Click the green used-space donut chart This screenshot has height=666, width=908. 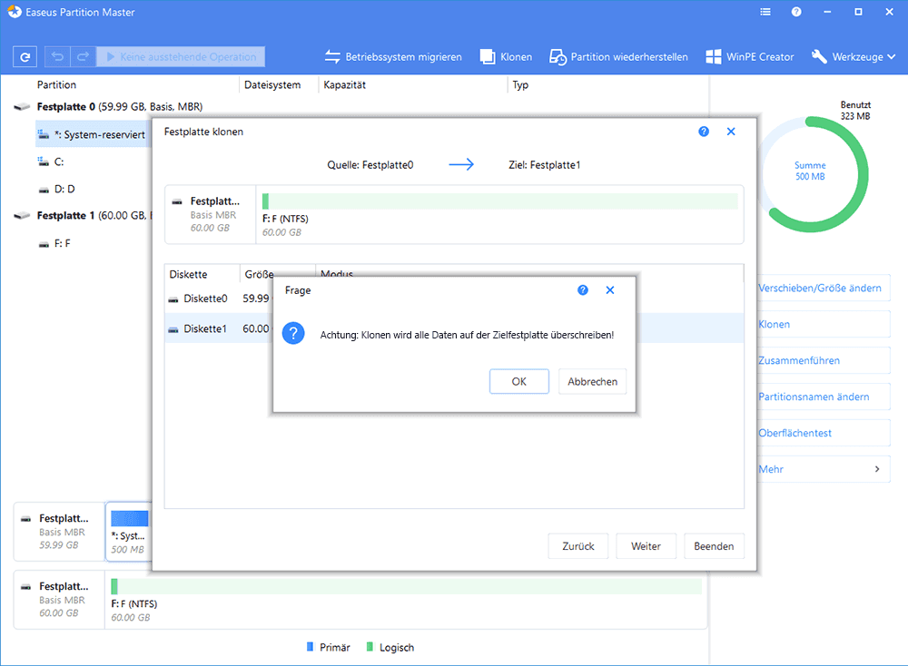pos(812,174)
